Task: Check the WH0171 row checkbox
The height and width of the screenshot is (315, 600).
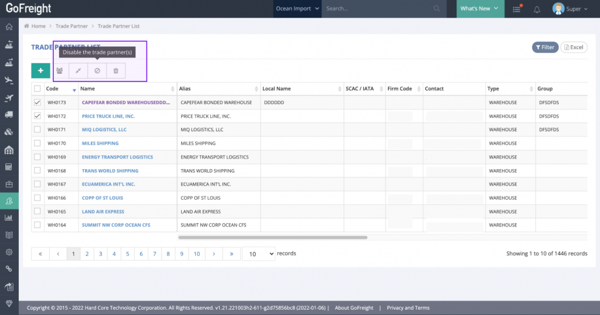Action: pyautogui.click(x=37, y=129)
